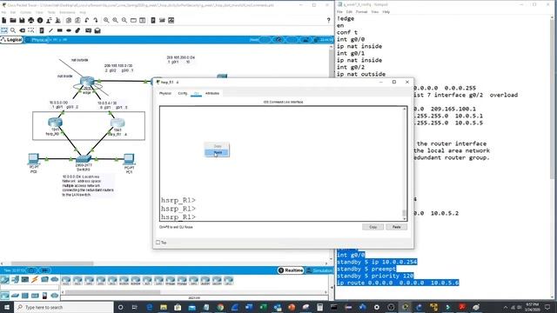Click the Zoom In magnifier icon
The height and width of the screenshot is (313, 557).
(106, 21)
